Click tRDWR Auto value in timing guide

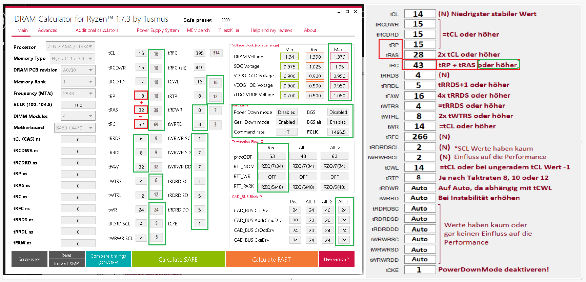tap(420, 188)
